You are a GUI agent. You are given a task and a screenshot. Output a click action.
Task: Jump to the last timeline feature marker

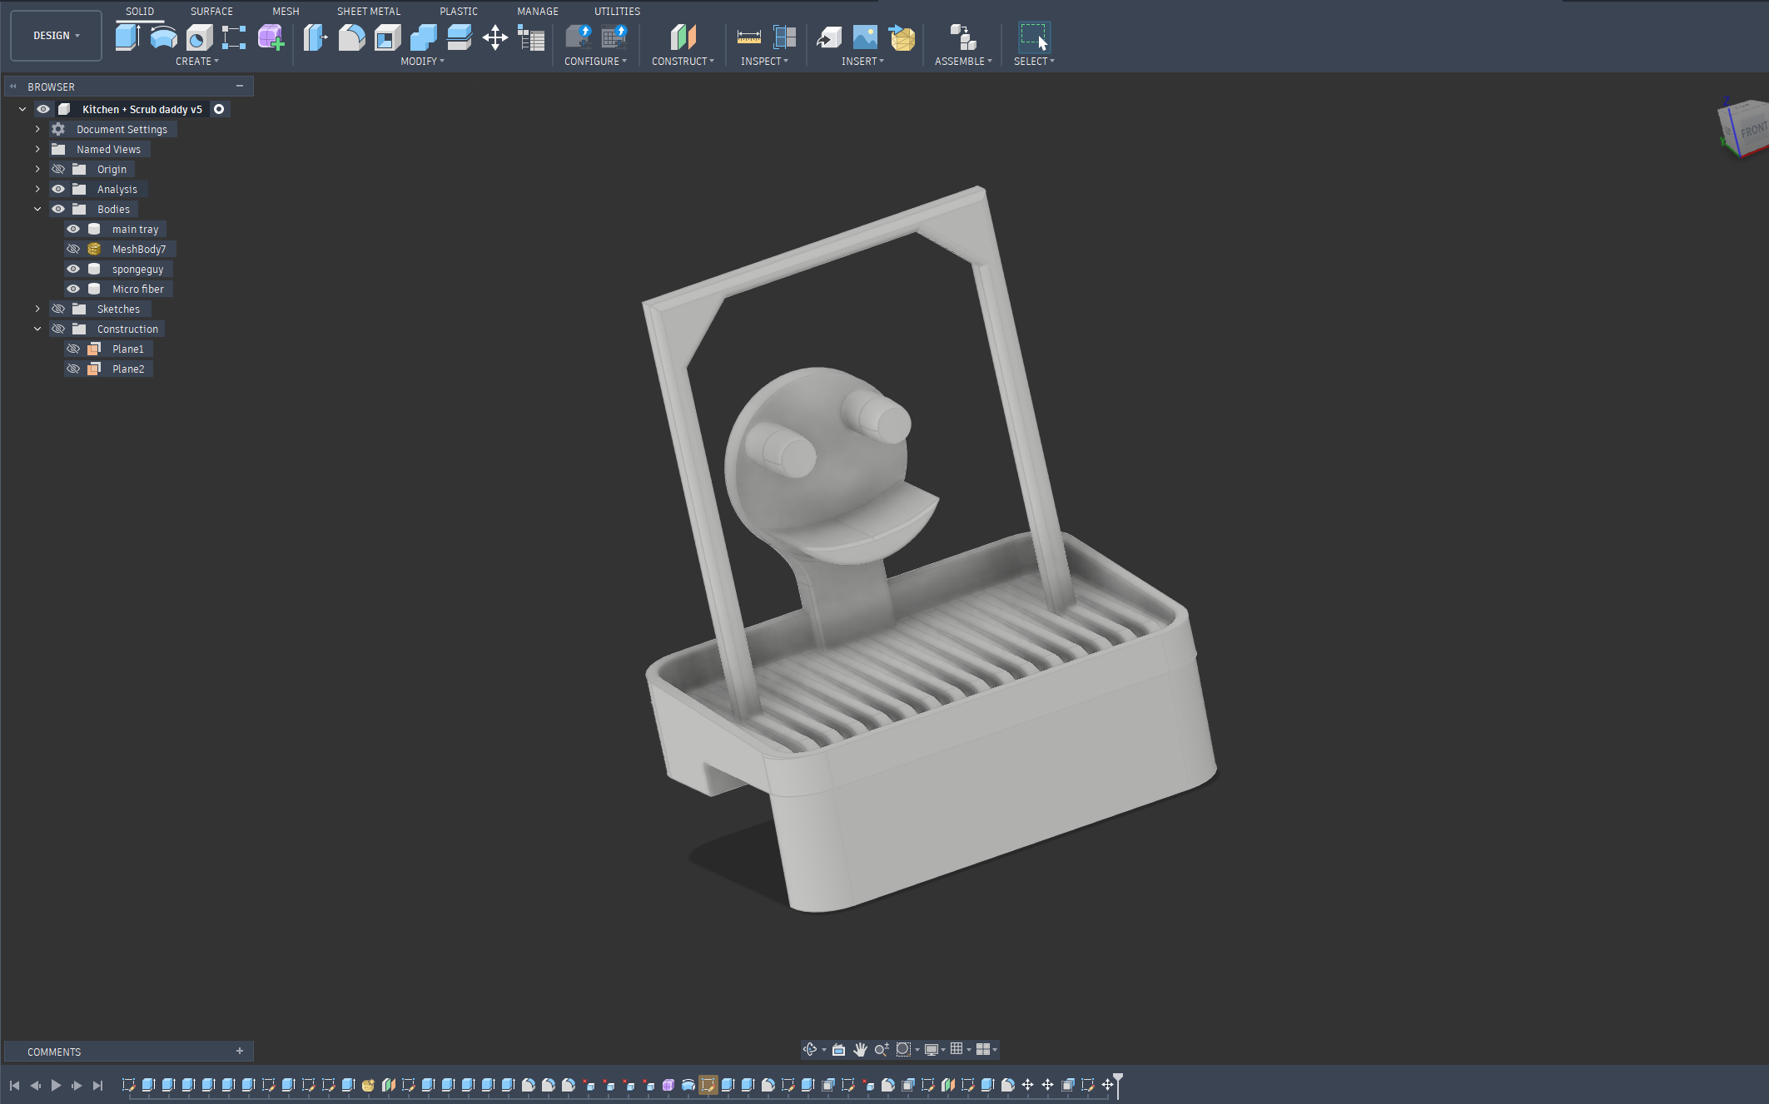click(98, 1085)
